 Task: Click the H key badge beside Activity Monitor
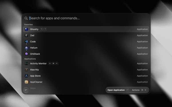click(x=57, y=63)
